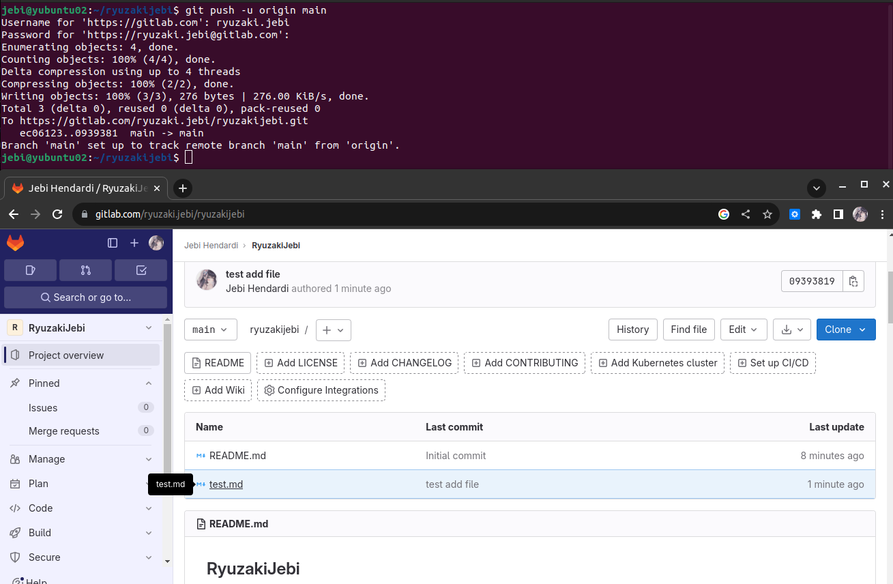893x584 pixels.
Task: Click Configure Integrations
Action: (x=321, y=390)
